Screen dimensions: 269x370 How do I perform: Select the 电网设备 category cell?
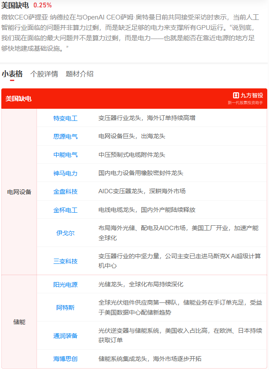pos(19,192)
